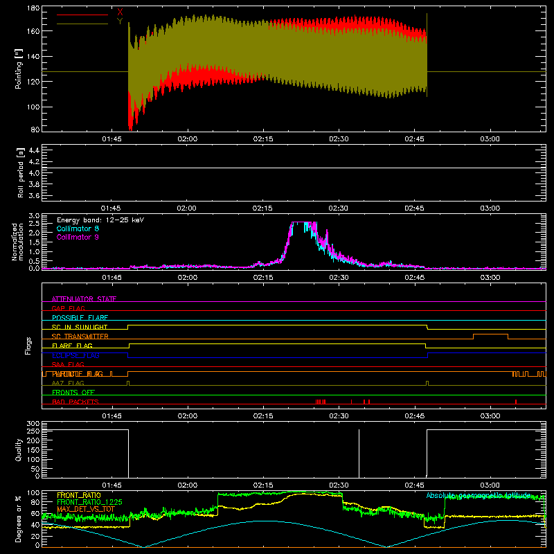Viewport: 554px width, 554px height.
Task: Click the SC_IN_SUNLIGHT flag label
Action: click(80, 327)
